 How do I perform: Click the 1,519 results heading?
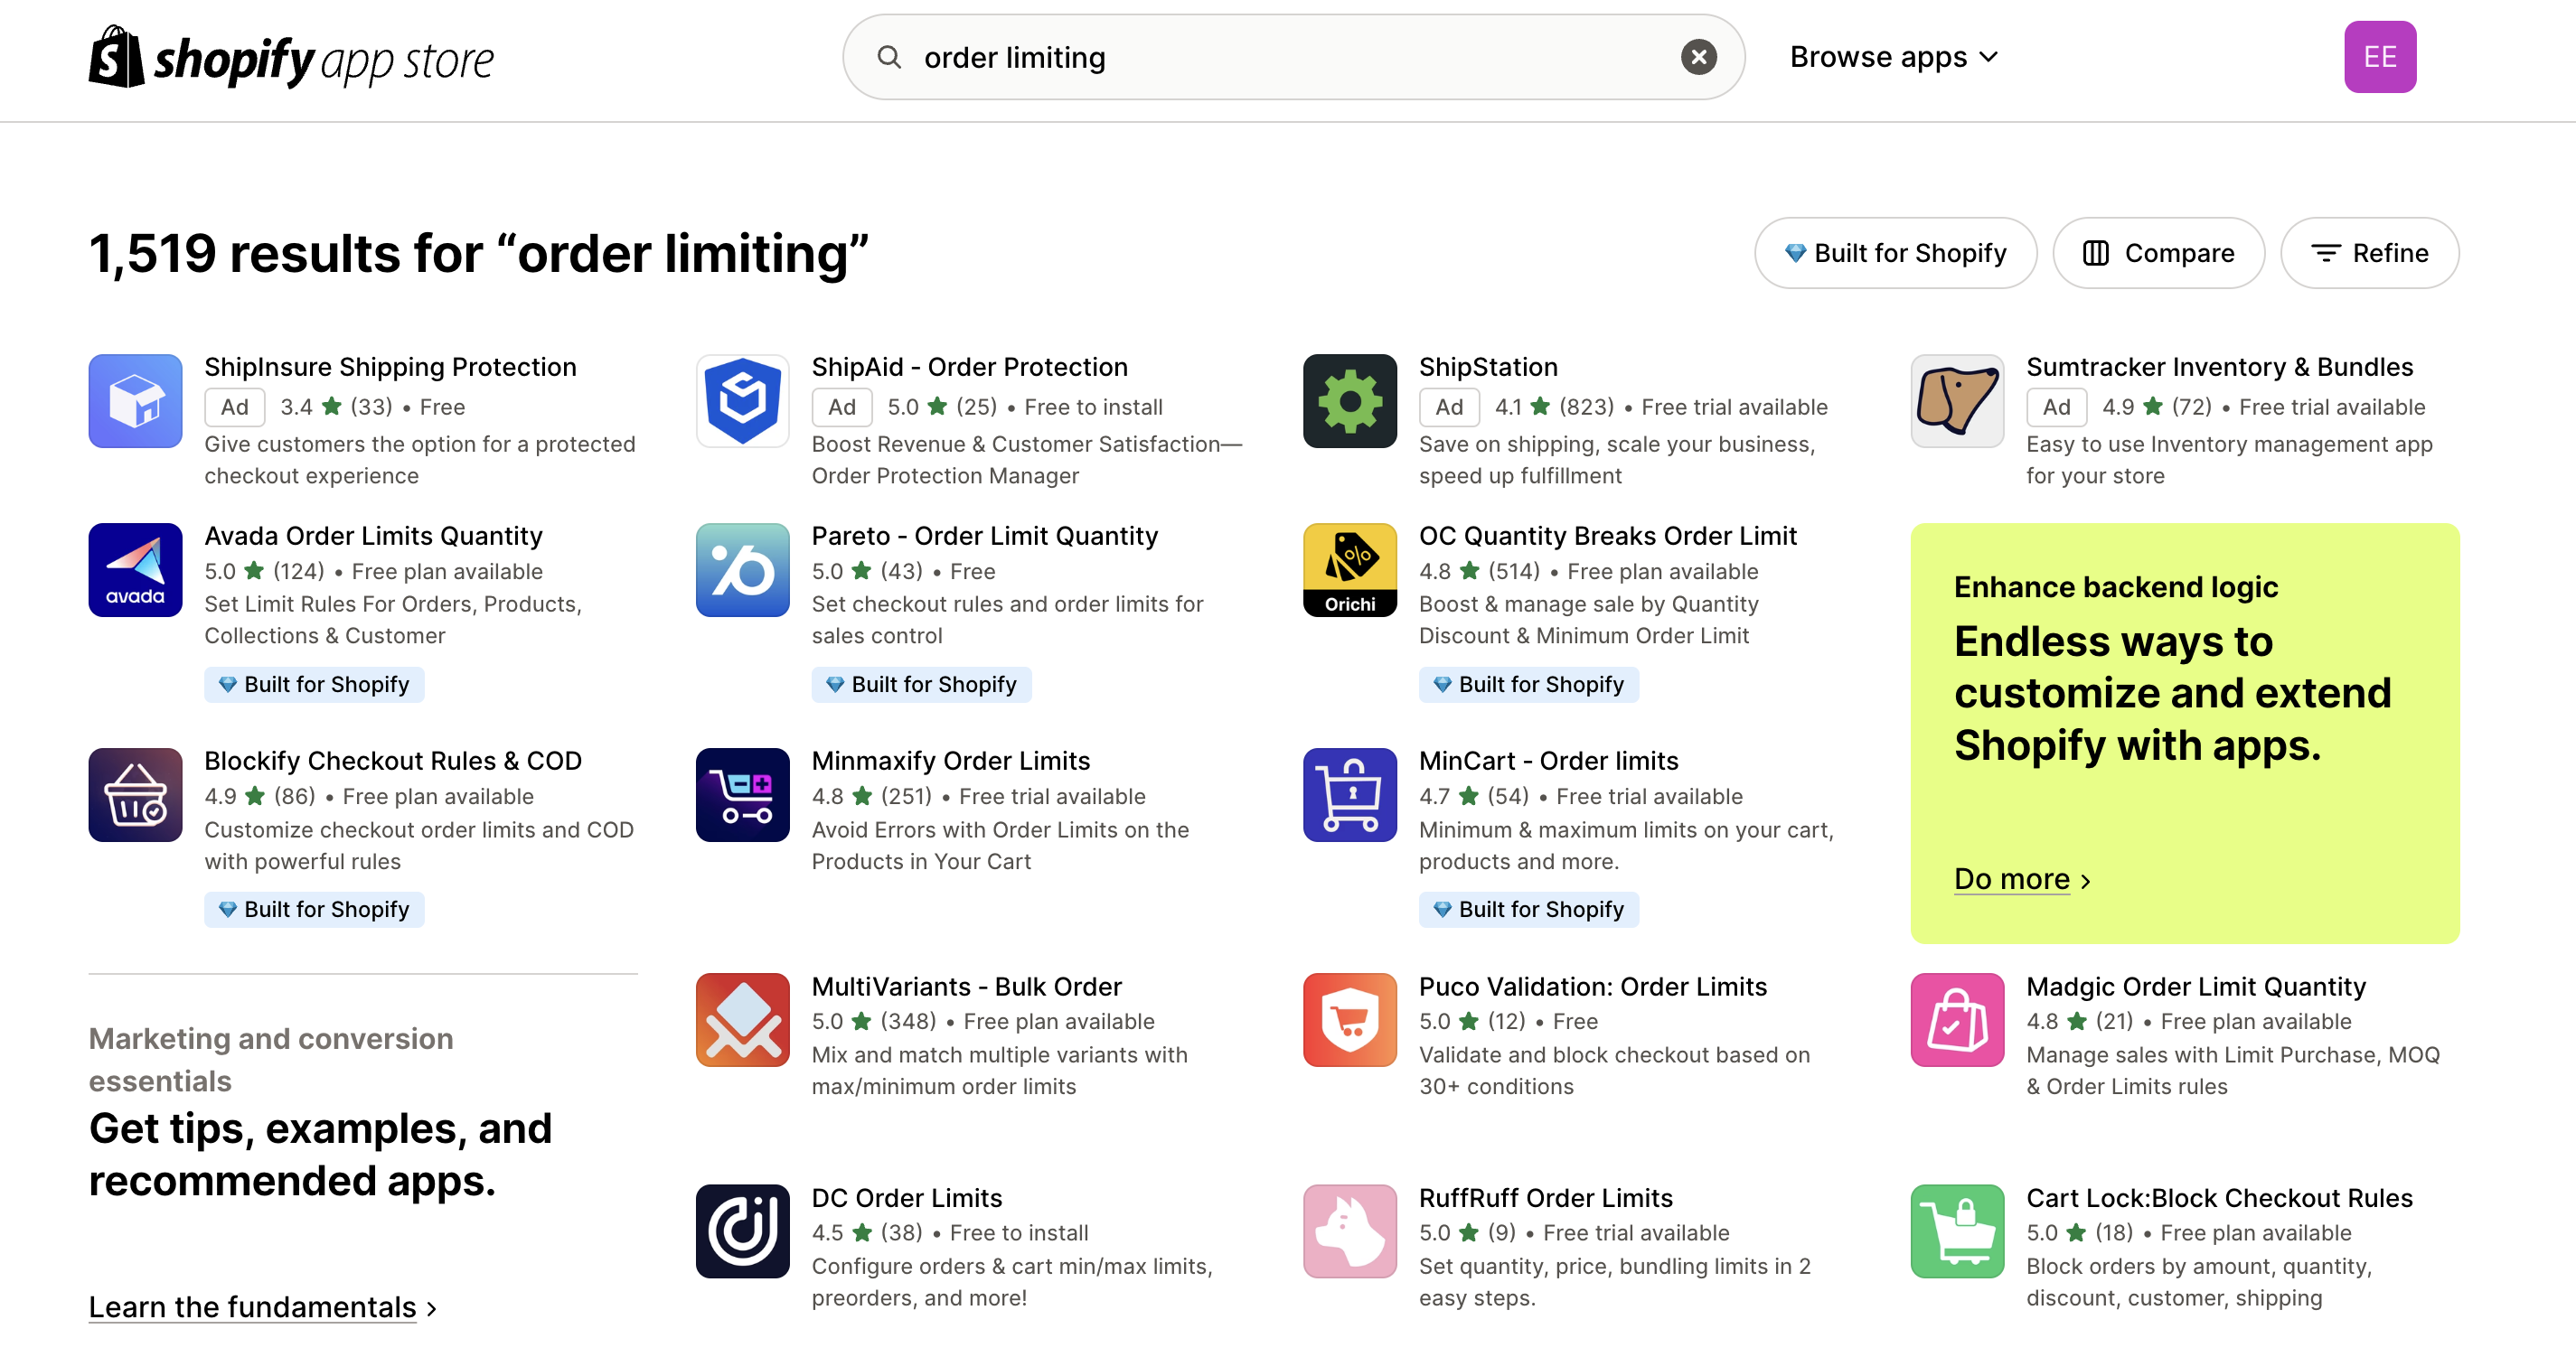point(478,253)
